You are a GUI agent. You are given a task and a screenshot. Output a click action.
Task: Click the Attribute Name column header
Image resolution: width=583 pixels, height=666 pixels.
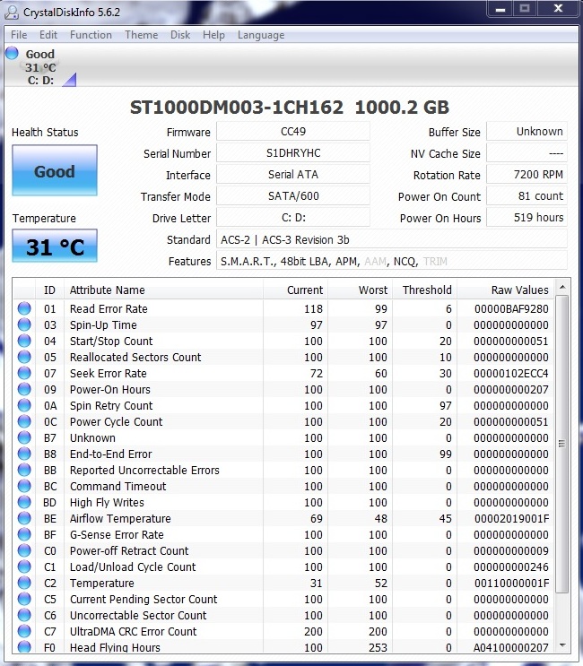tap(163, 290)
